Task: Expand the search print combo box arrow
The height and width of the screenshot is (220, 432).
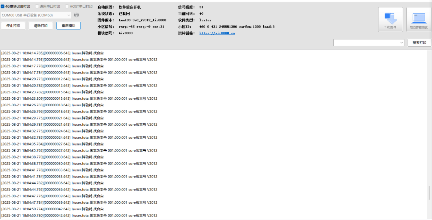Action: (402, 42)
